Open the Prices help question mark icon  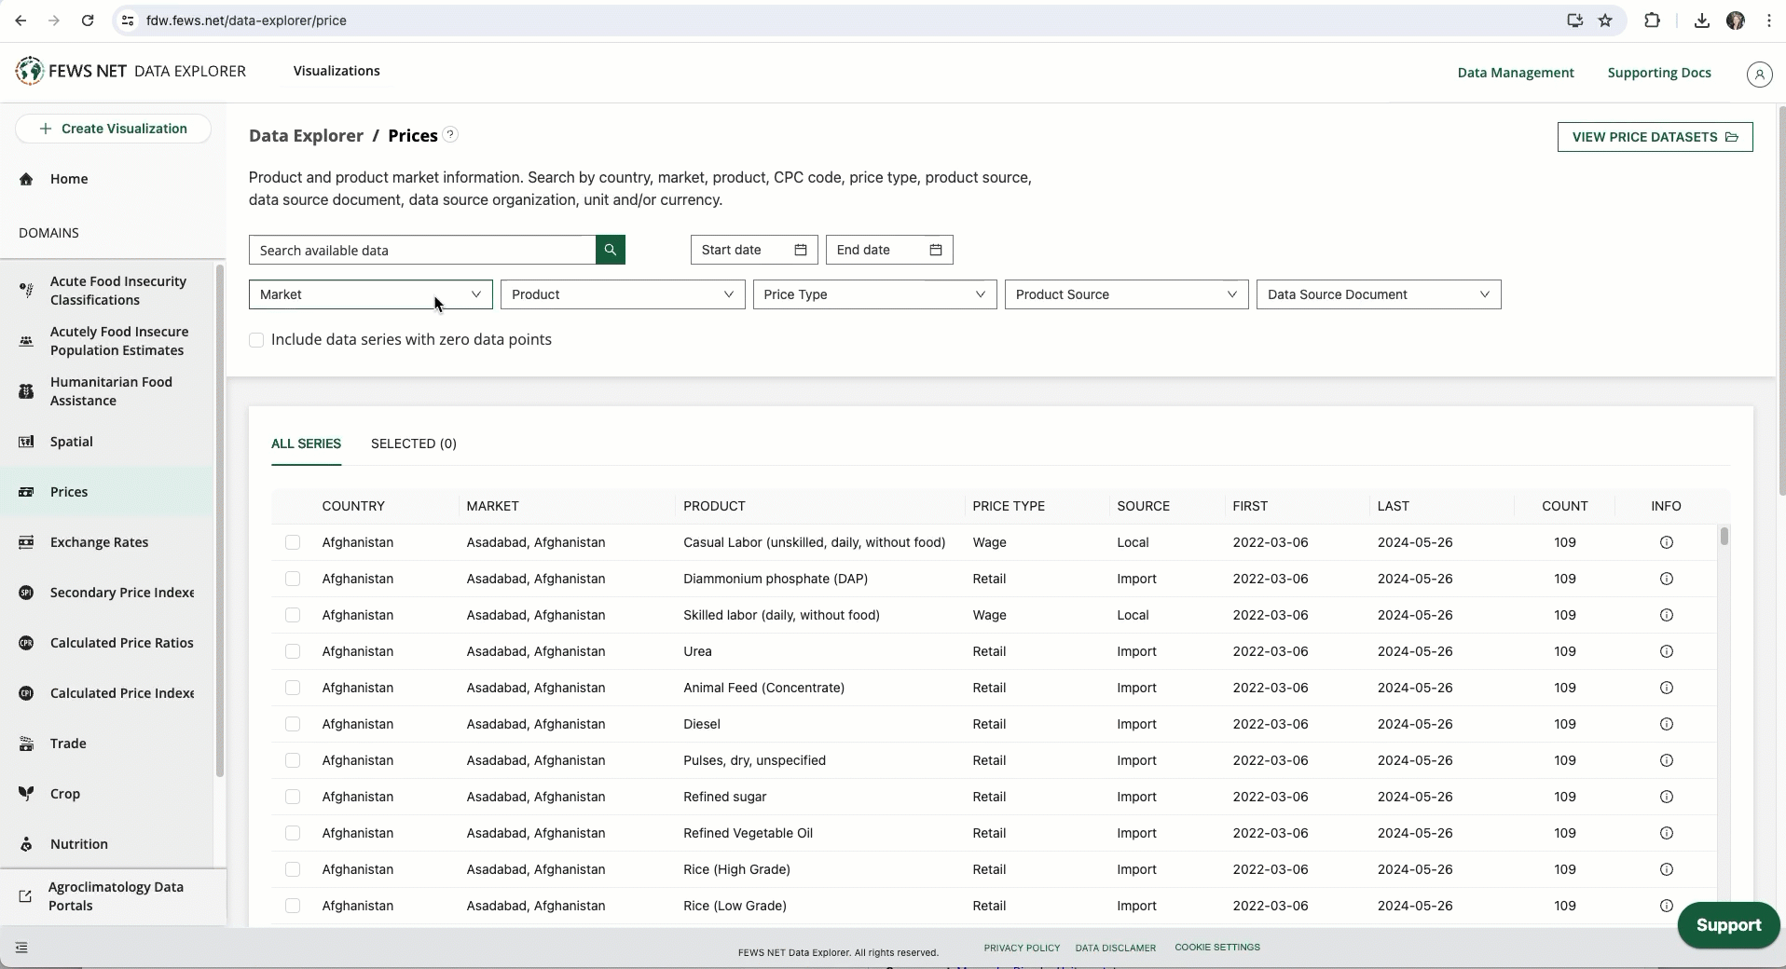point(450,135)
